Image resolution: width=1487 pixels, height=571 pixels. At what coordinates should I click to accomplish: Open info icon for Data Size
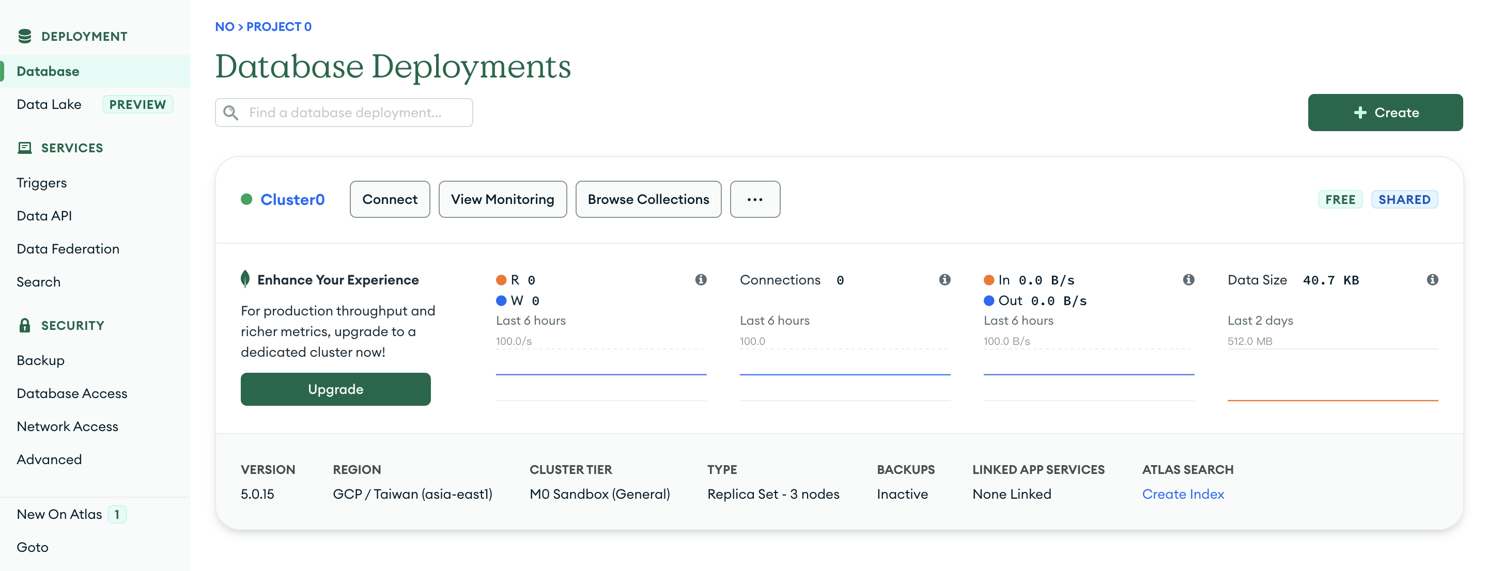[1432, 280]
